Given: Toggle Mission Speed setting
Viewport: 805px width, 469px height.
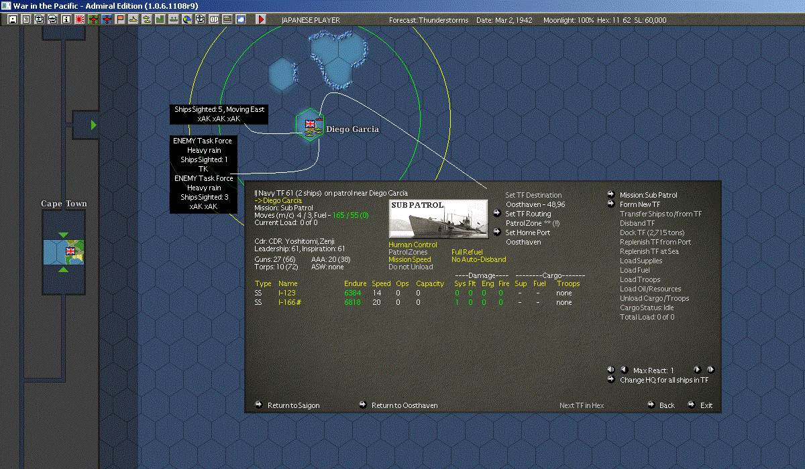Looking at the screenshot, I should (410, 260).
